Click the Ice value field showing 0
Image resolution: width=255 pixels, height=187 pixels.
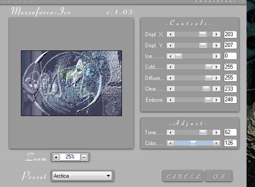click(x=230, y=56)
